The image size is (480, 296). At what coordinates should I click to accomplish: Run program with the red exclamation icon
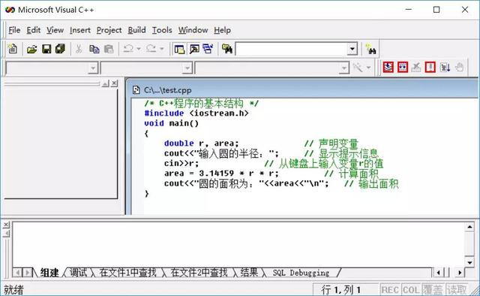(x=430, y=67)
